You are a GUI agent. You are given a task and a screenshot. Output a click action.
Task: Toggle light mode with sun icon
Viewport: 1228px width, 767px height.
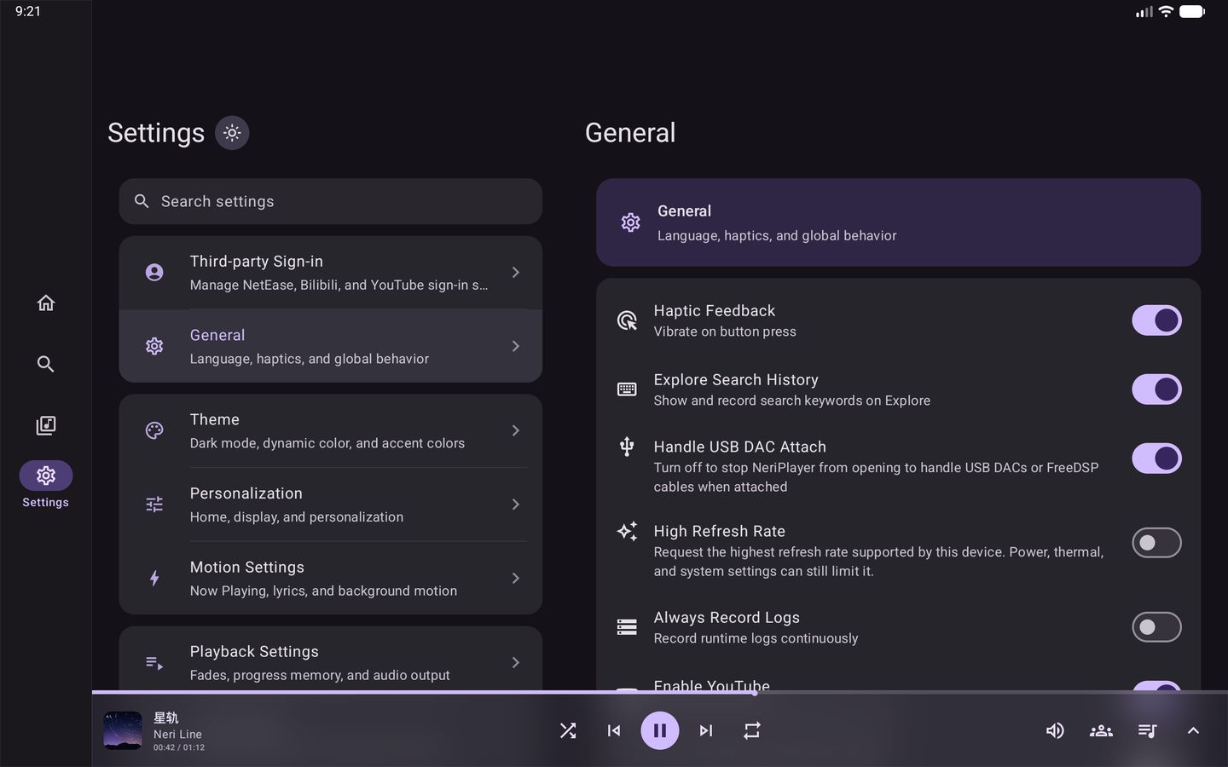[232, 133]
